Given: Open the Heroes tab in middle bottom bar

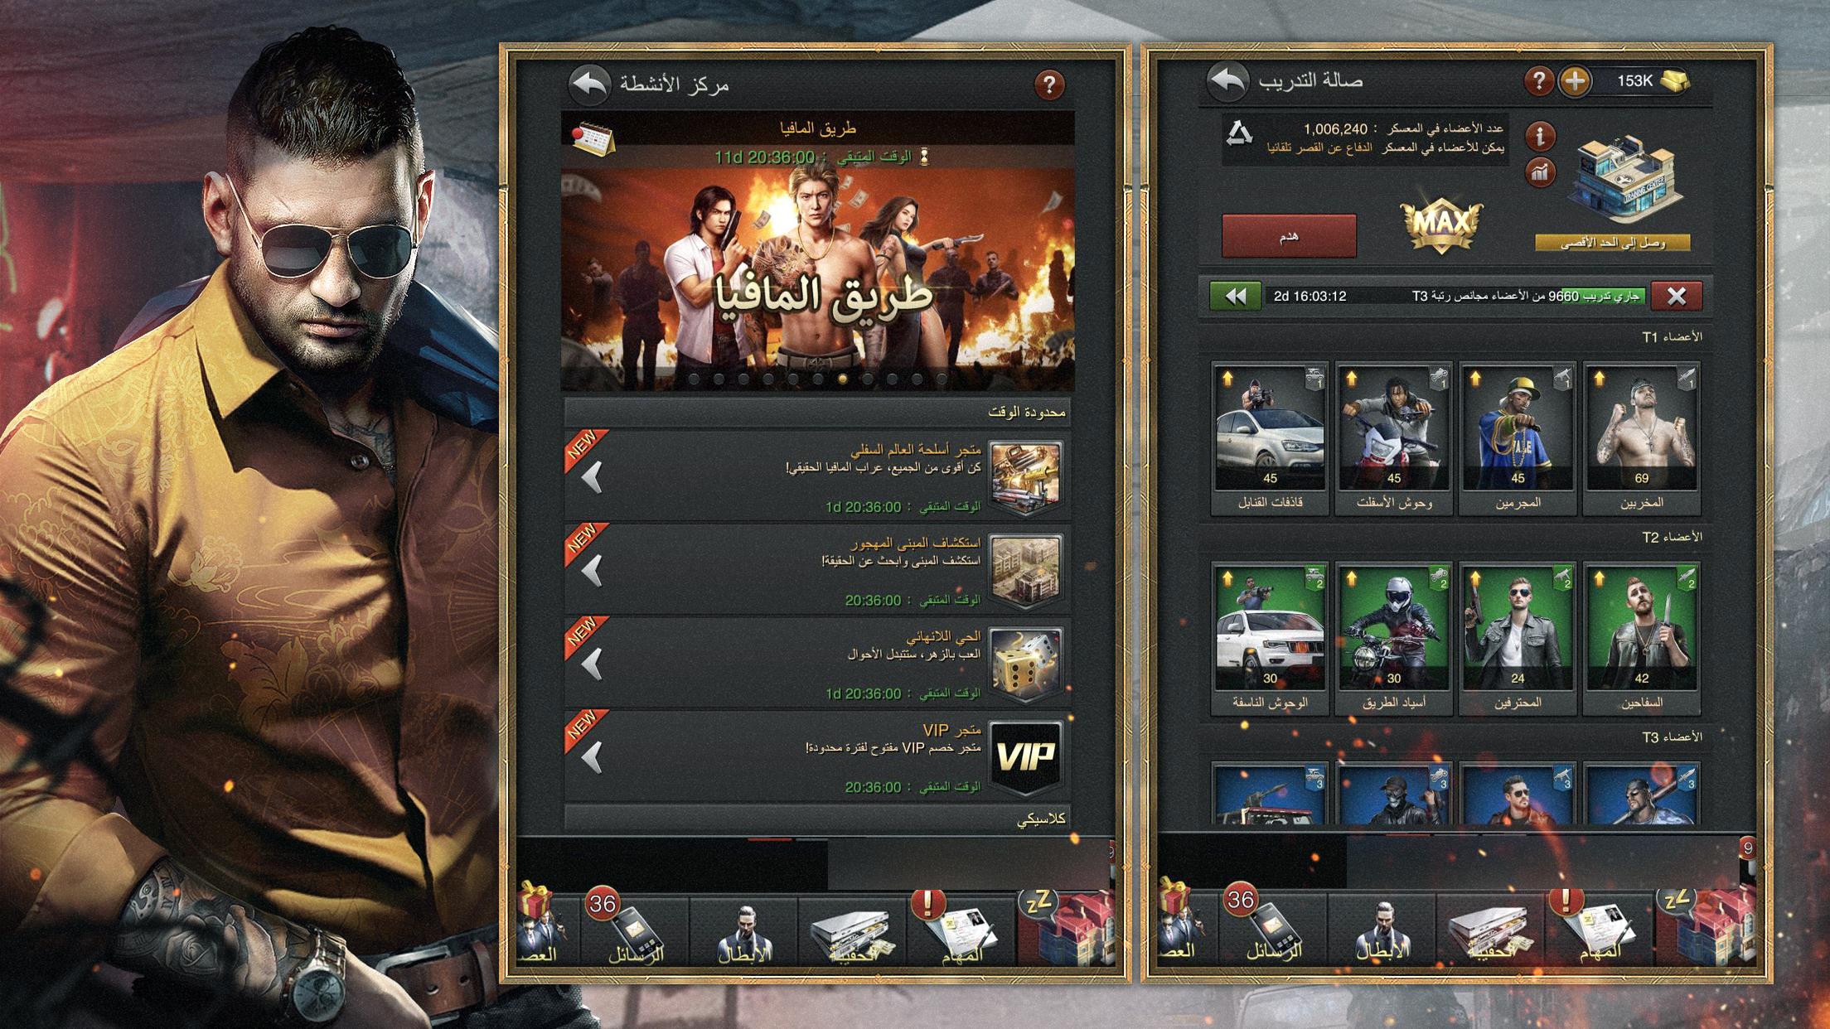Looking at the screenshot, I should click(744, 932).
